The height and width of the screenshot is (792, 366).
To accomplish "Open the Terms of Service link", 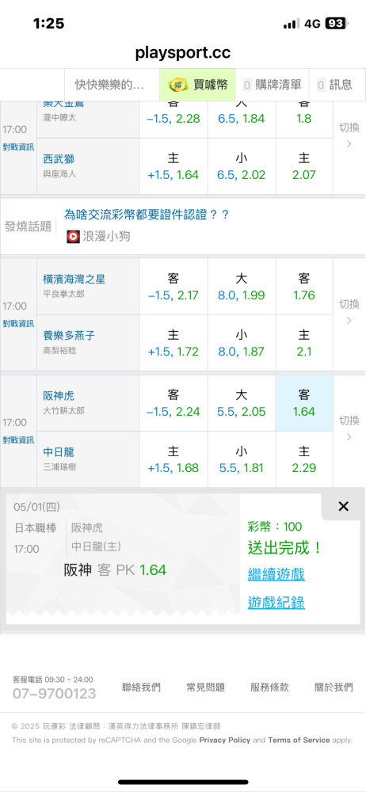I will [x=299, y=740].
